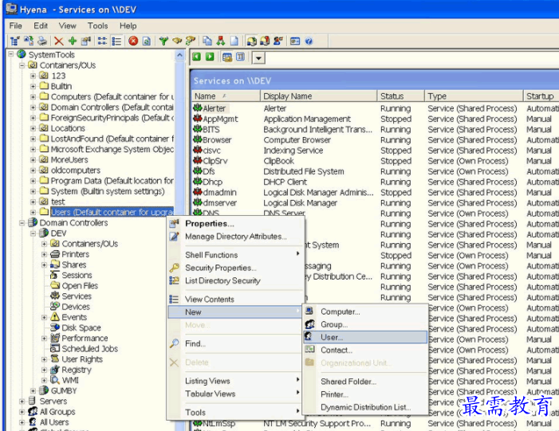Click the red X delete toolbar icon
Screen dimensions: 559x431
point(59,41)
